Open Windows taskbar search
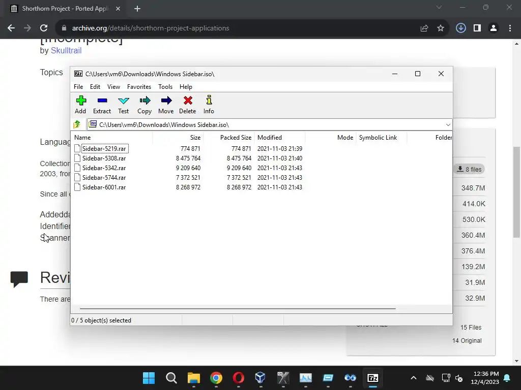 click(x=171, y=378)
